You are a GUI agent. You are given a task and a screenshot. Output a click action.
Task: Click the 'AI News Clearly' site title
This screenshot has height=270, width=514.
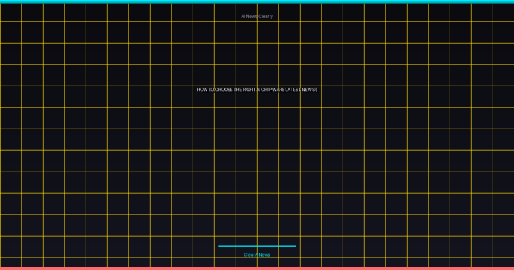(257, 16)
